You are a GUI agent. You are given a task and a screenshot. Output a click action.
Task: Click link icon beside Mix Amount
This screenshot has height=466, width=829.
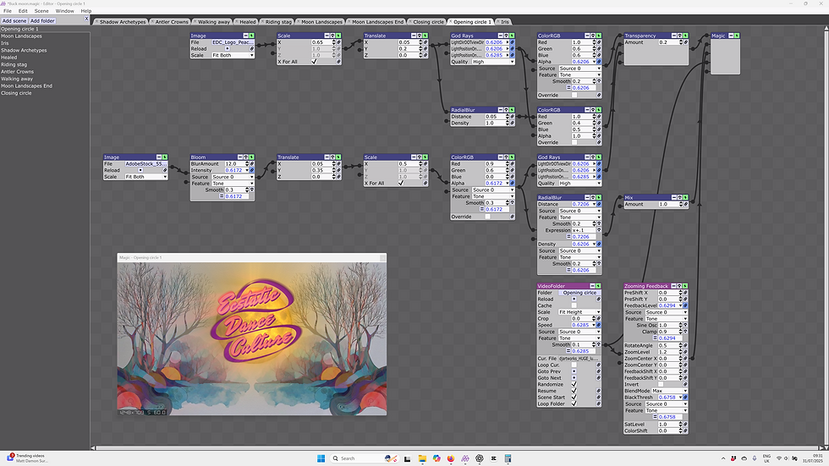686,204
